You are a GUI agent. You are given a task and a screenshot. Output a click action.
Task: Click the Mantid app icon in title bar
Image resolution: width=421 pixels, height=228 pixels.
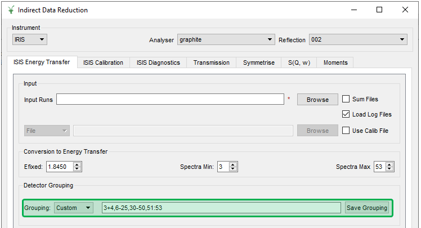(11, 10)
